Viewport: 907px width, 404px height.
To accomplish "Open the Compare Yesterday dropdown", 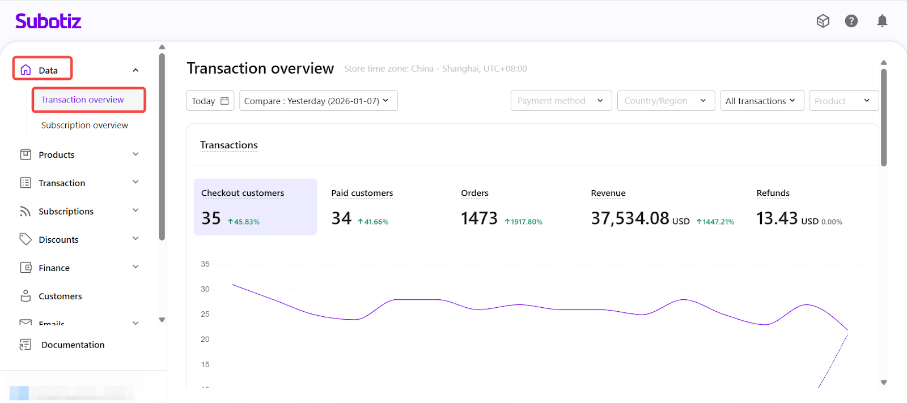I will (318, 101).
